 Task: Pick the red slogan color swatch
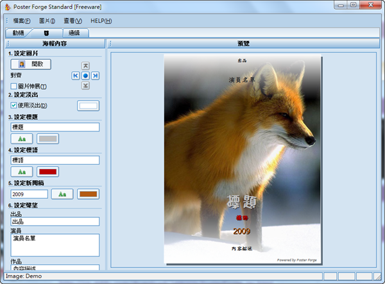[48, 172]
